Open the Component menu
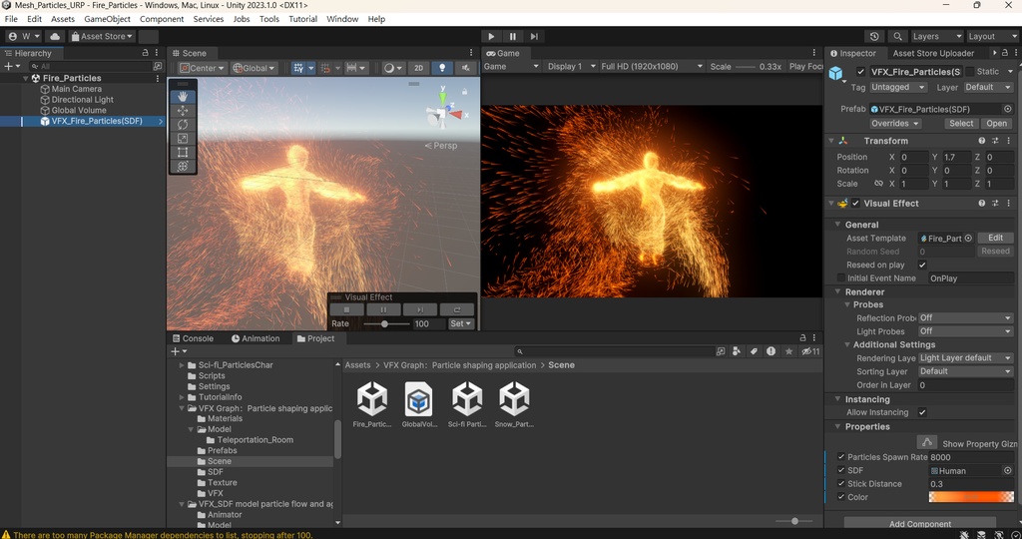Image resolution: width=1022 pixels, height=539 pixels. tap(162, 19)
